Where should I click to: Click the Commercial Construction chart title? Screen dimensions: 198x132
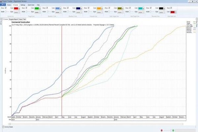pos(21,22)
